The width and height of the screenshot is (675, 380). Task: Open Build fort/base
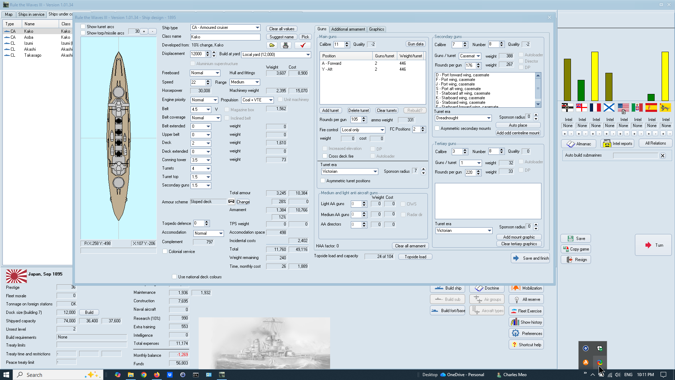click(x=448, y=311)
